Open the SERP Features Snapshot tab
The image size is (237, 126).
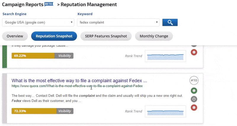coord(106,36)
